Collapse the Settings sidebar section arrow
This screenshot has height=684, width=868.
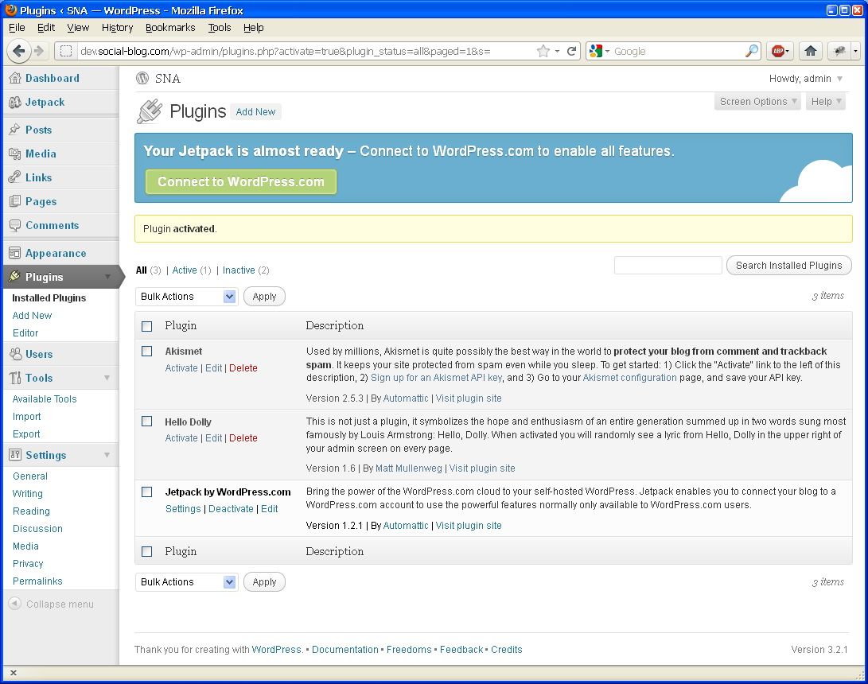pos(107,455)
